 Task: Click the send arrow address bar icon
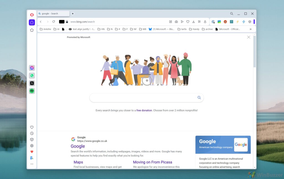182,22
